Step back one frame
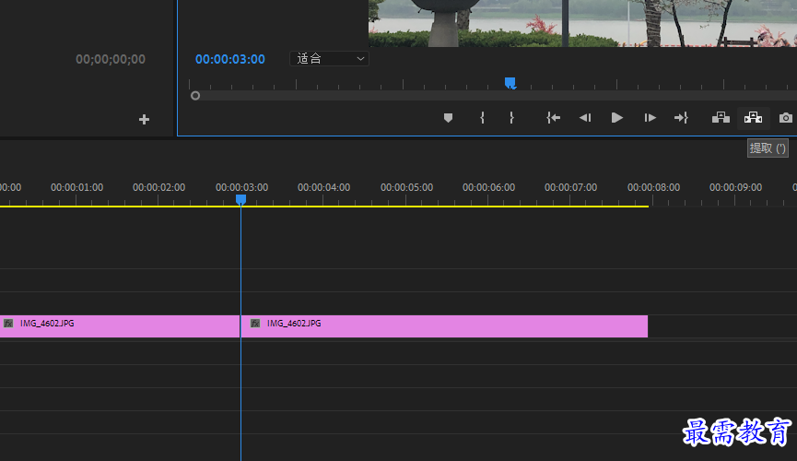 pos(585,118)
